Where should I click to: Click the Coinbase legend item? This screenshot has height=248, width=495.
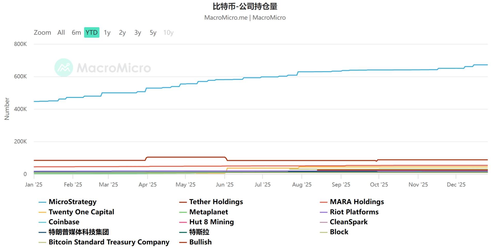(64, 222)
